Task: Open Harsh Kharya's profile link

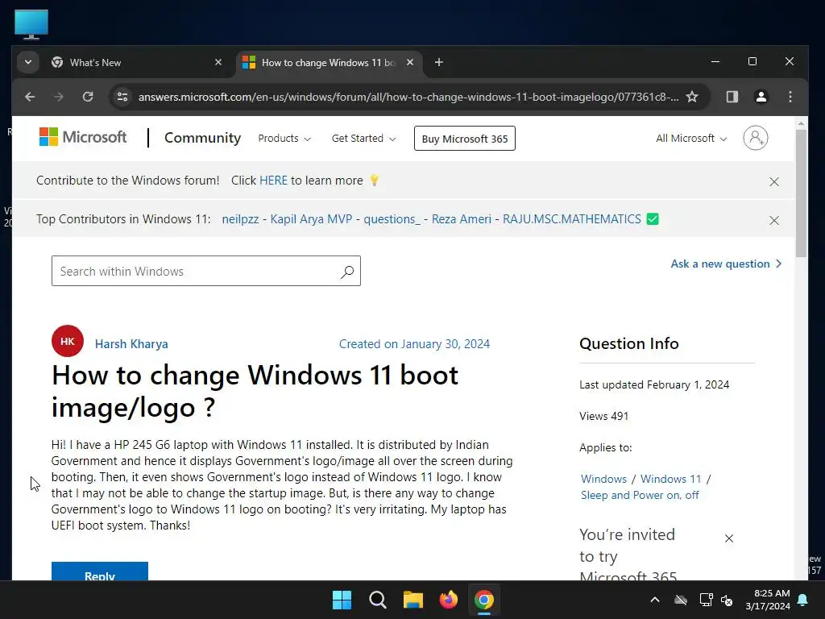Action: click(x=131, y=344)
